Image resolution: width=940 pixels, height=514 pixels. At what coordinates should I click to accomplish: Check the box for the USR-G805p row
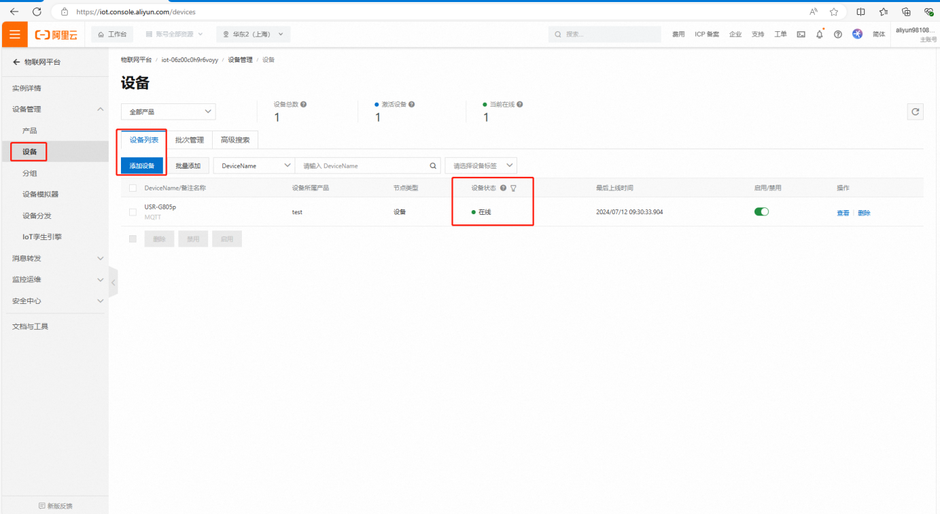point(133,212)
